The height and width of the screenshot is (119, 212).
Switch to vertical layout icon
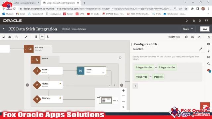36,37
